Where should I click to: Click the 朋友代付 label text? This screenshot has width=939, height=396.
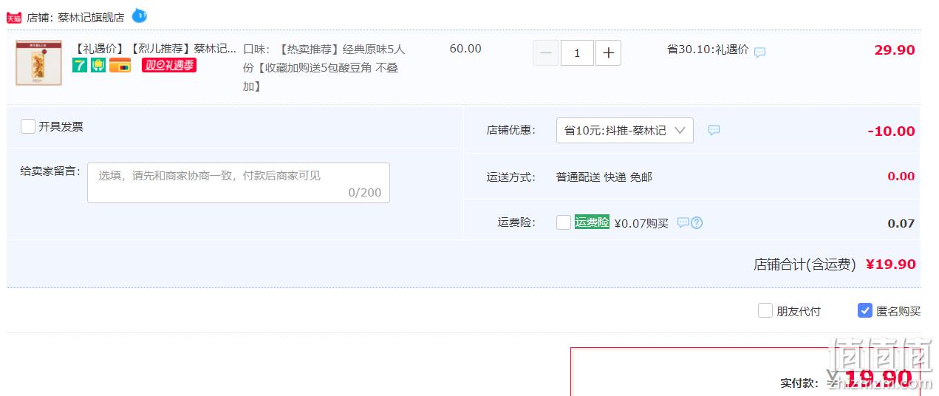pos(799,311)
